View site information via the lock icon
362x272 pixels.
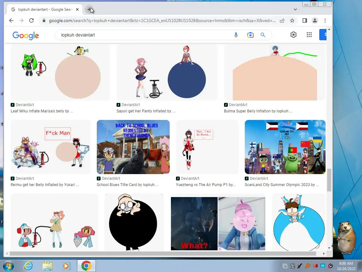pos(44,20)
